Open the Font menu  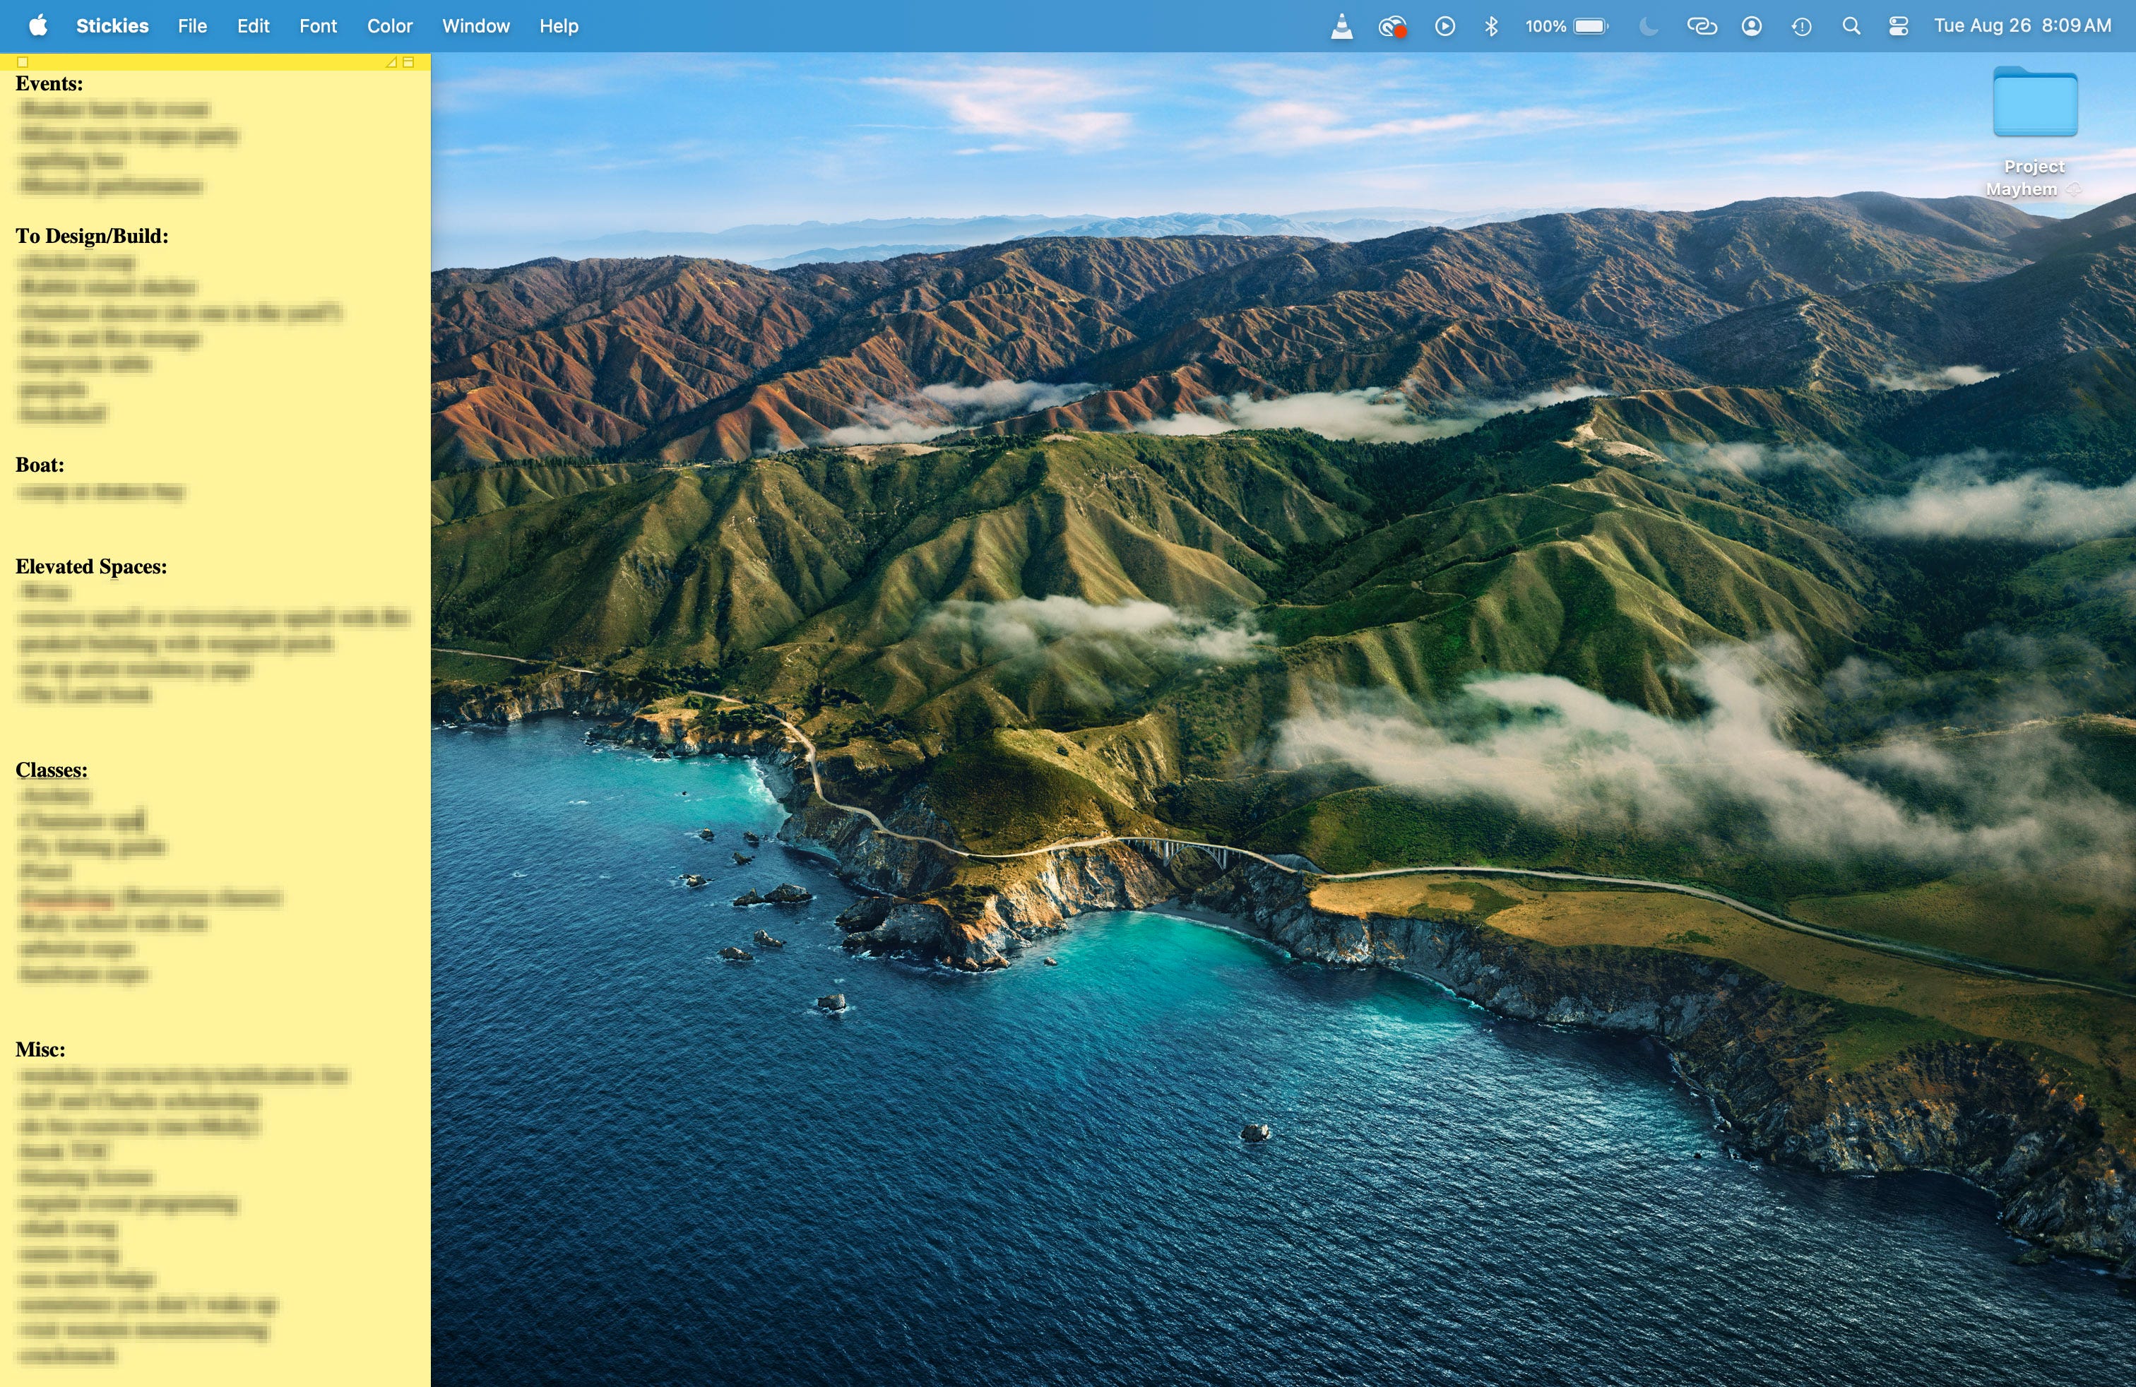[318, 26]
